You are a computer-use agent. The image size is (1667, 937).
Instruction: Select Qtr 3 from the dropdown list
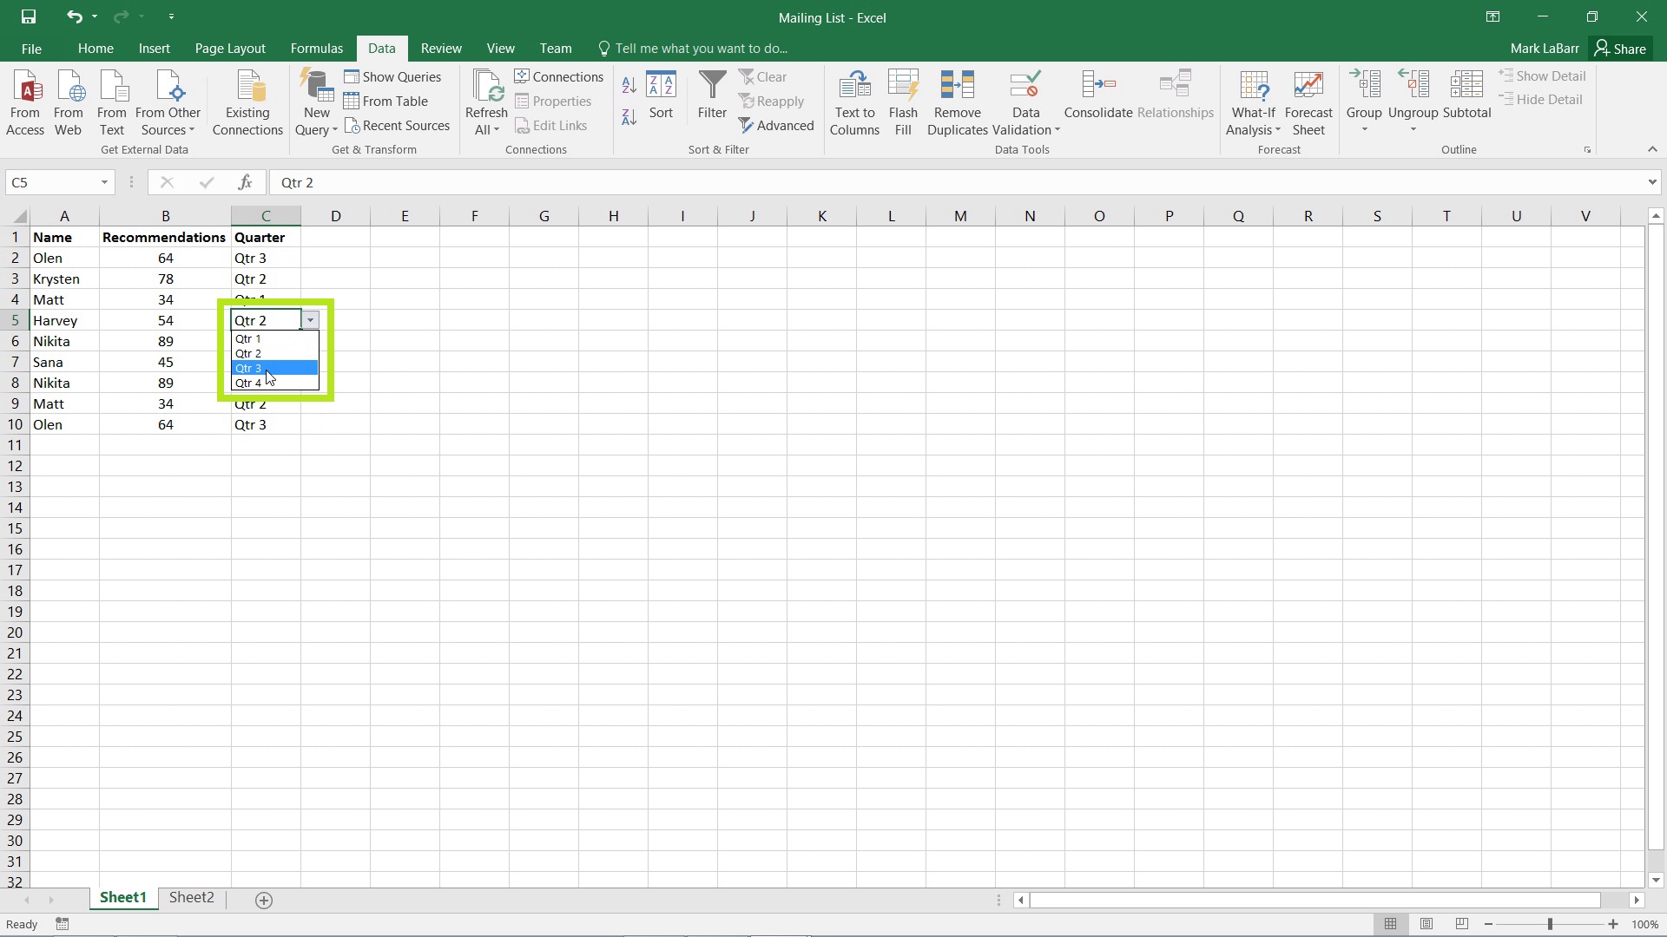pyautogui.click(x=273, y=366)
